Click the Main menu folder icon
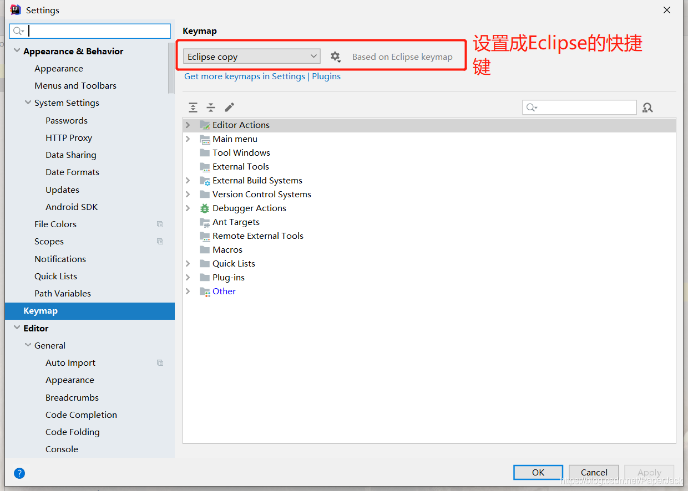Screen dimensions: 688x491 coord(205,139)
